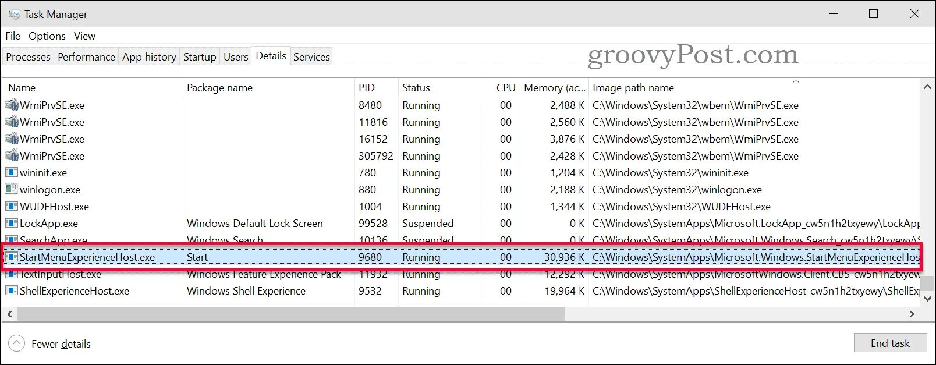This screenshot has width=936, height=365.
Task: Select the WUDFHost.exe process icon
Action: click(12, 206)
